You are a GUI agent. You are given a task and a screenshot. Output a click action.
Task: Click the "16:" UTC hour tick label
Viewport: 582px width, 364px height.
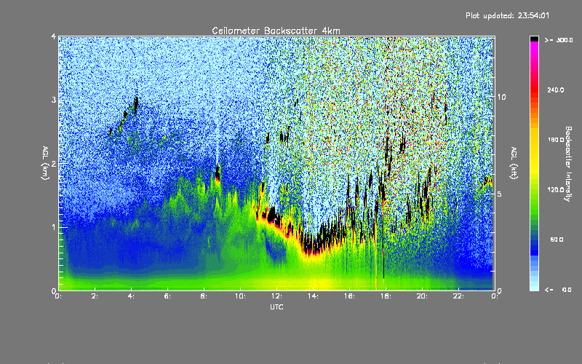click(349, 296)
